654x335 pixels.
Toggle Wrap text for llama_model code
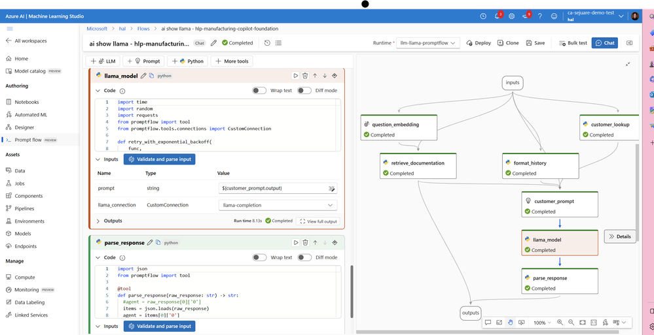pyautogui.click(x=259, y=91)
